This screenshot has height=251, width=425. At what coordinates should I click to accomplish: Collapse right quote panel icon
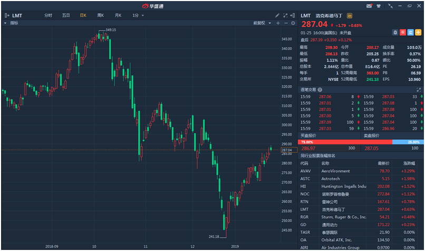tap(293, 15)
